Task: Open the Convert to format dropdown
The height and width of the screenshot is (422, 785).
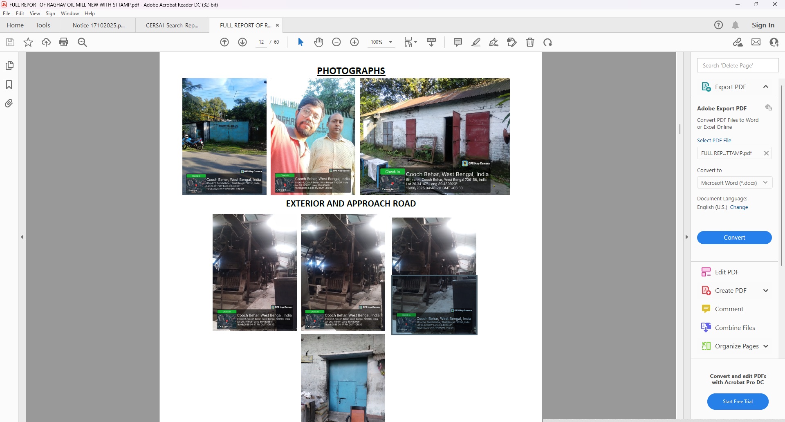Action: click(734, 183)
